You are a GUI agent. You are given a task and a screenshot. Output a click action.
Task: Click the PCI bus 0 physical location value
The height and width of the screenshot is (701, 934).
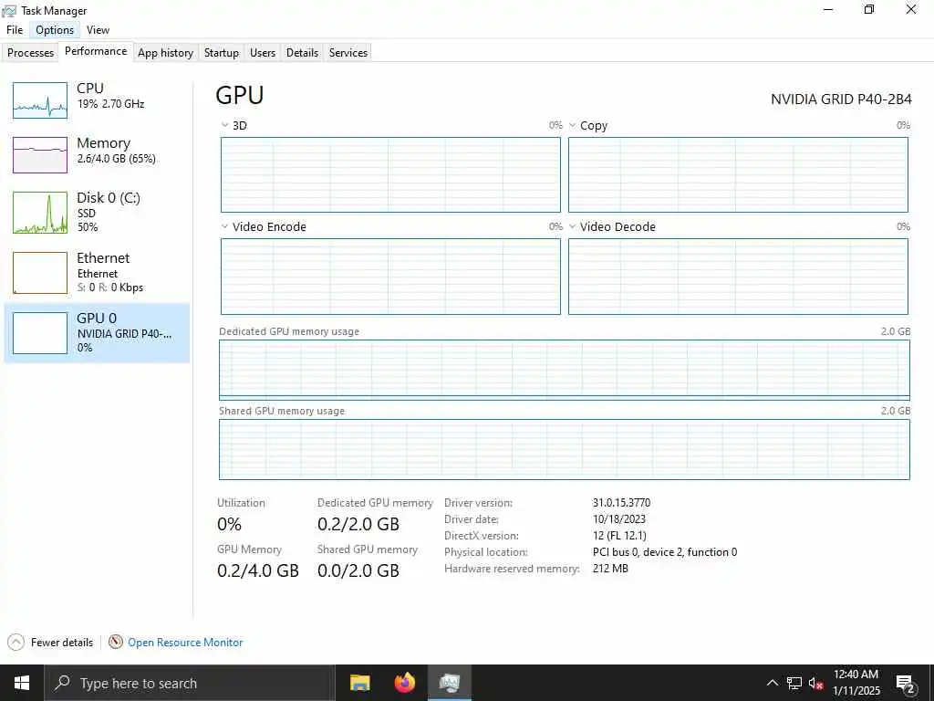(x=665, y=552)
